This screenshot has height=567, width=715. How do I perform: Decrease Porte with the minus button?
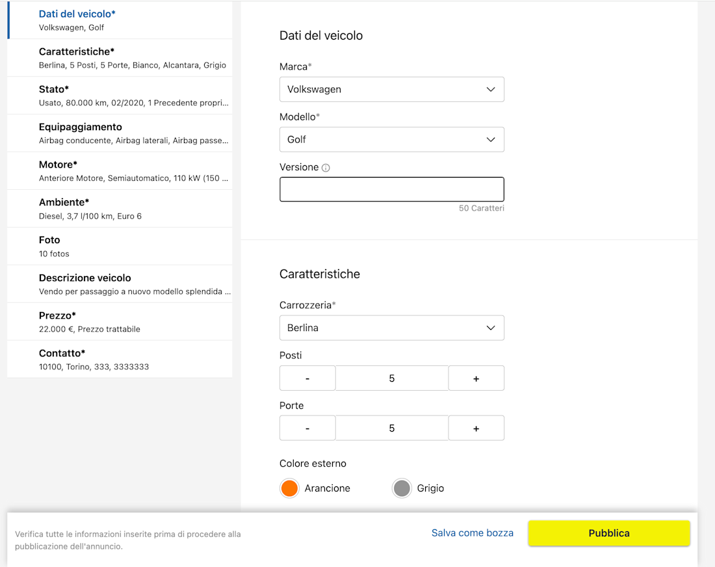point(307,429)
